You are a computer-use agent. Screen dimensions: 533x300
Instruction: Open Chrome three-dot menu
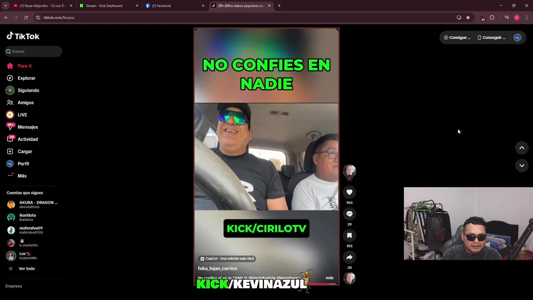[527, 17]
